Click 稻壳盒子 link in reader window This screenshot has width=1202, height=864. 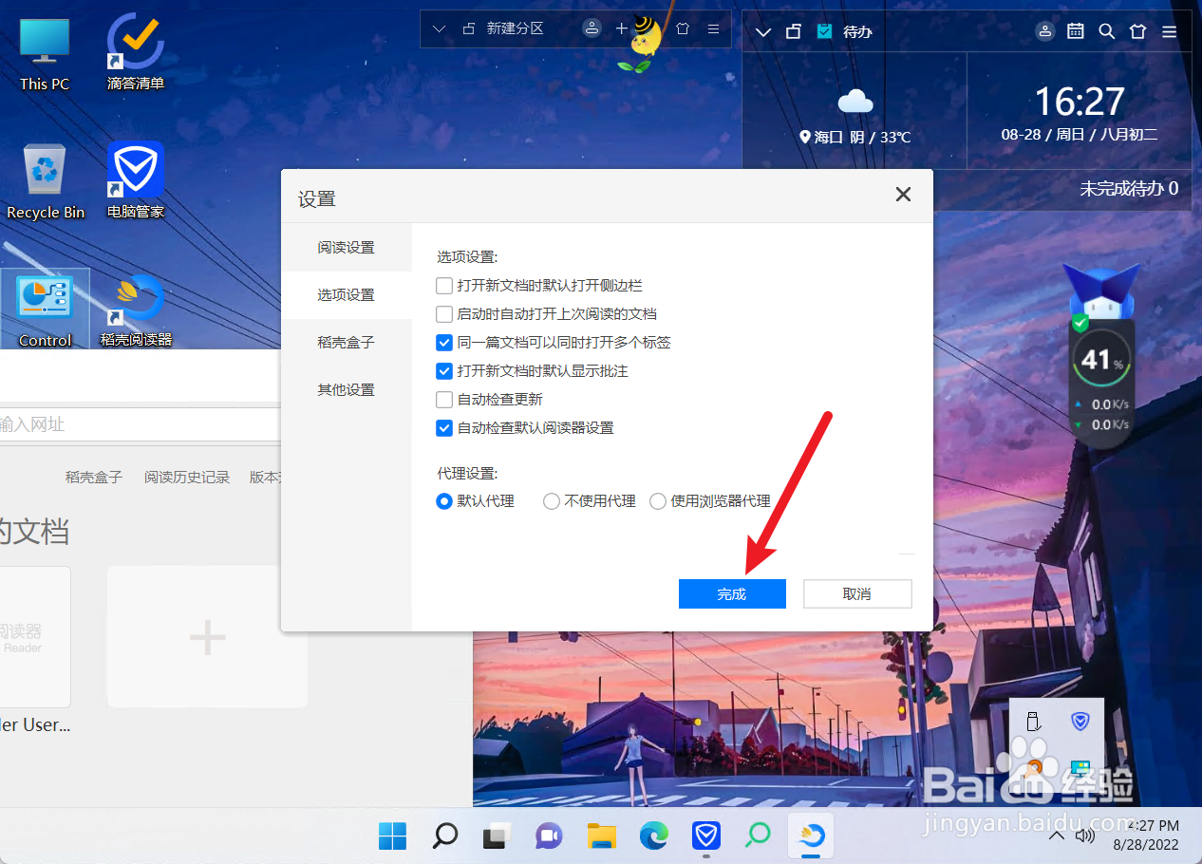coord(94,477)
